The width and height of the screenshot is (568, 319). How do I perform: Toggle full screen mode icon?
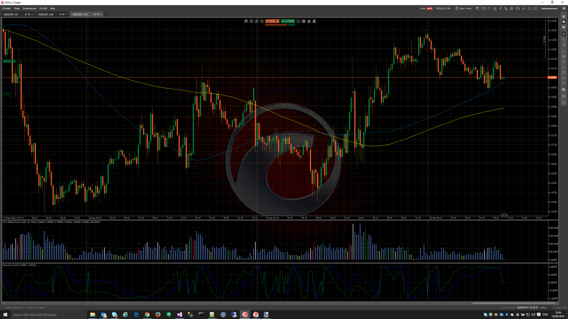pyautogui.click(x=535, y=8)
